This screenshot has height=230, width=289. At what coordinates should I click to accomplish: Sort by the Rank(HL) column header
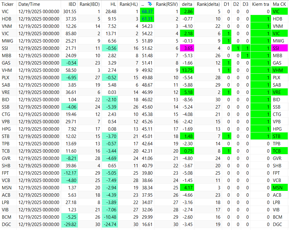[x=129, y=4]
